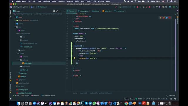
Task: Collapse the components folder
Action: click(17, 34)
